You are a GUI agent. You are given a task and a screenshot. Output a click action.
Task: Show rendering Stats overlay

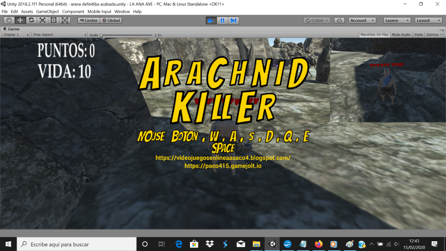click(x=418, y=34)
